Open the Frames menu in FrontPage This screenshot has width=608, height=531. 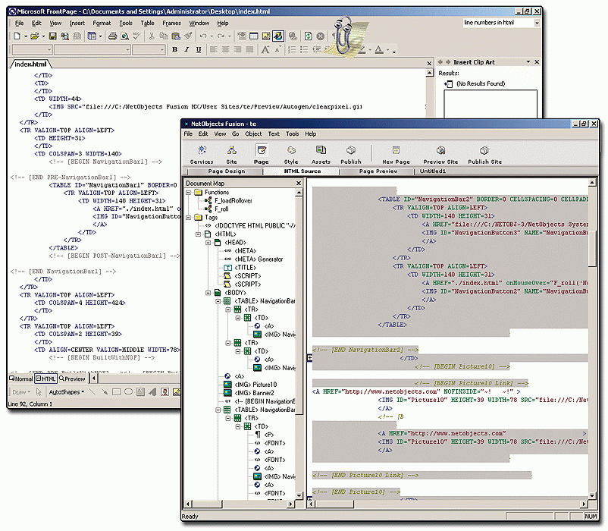171,24
